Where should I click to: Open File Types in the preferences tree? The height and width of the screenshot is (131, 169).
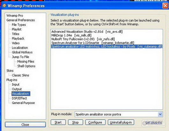[19, 25]
